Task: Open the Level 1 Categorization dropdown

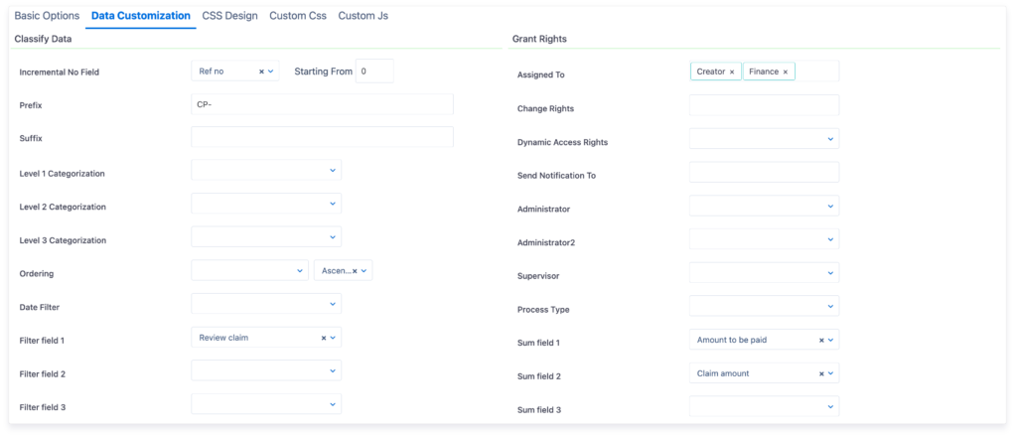Action: pyautogui.click(x=266, y=170)
